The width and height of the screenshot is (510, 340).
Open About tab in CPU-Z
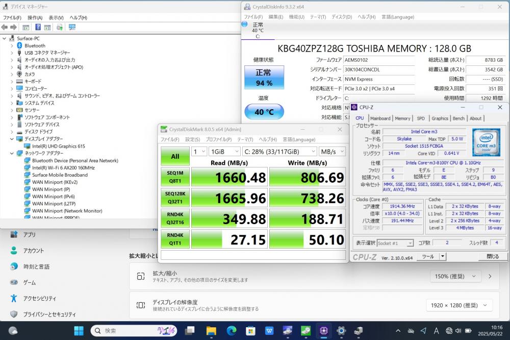[475, 118]
